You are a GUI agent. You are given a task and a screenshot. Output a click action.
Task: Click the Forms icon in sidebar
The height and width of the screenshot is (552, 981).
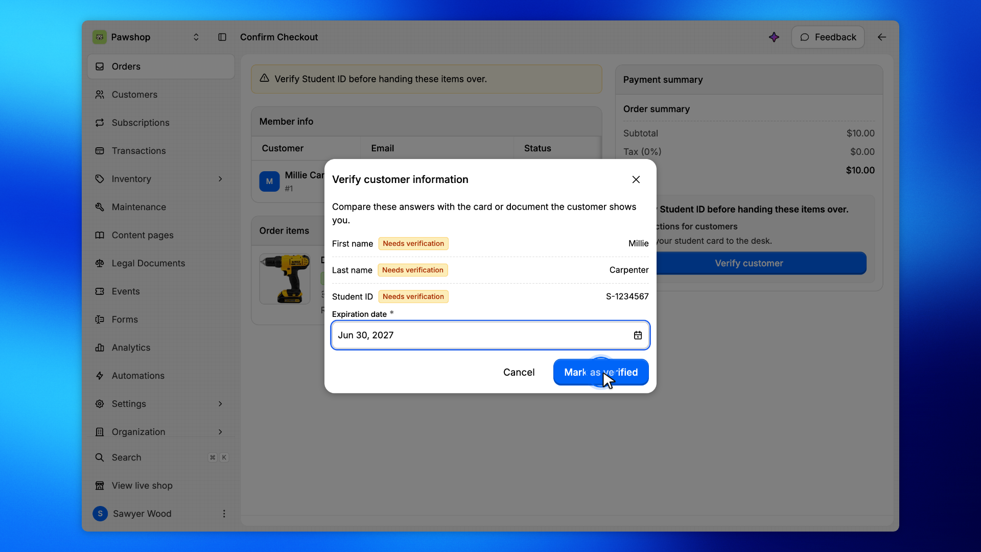(100, 319)
